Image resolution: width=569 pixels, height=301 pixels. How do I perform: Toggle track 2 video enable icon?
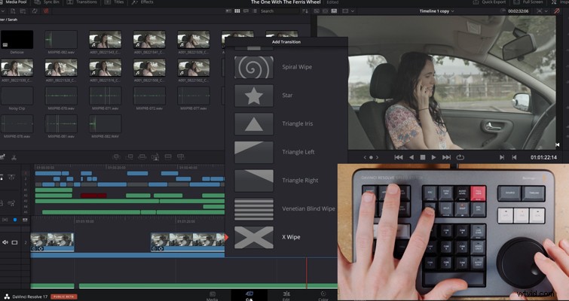click(x=14, y=242)
